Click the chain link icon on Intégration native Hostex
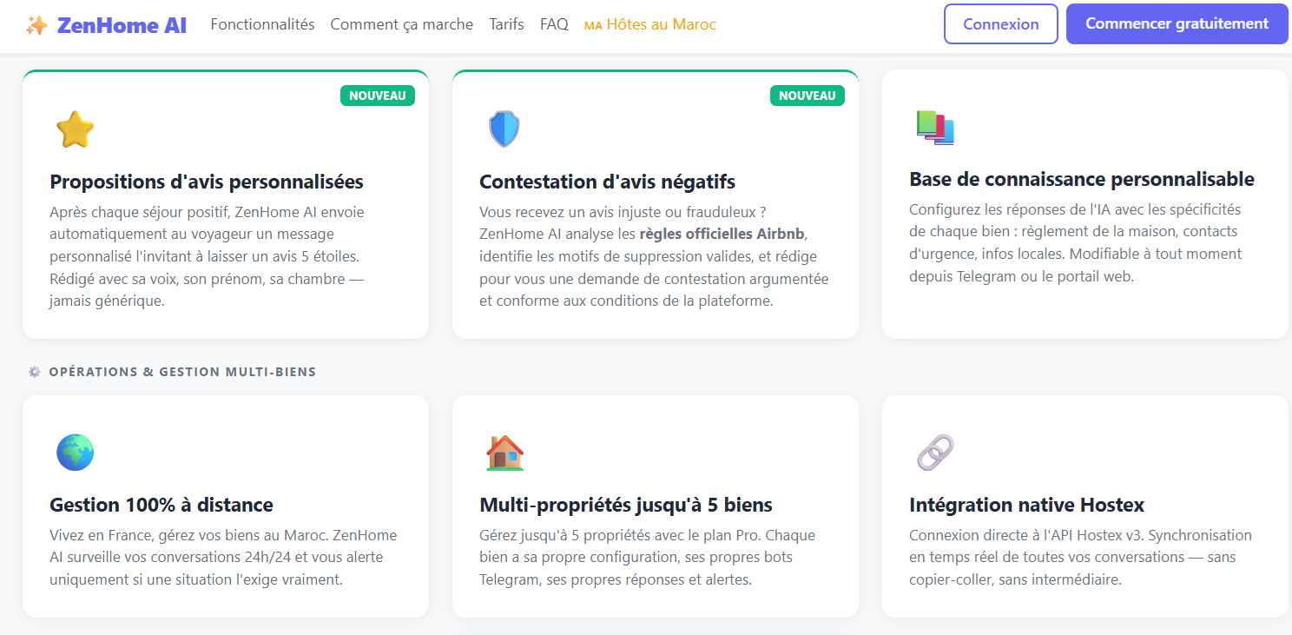The height and width of the screenshot is (635, 1292). [x=934, y=452]
